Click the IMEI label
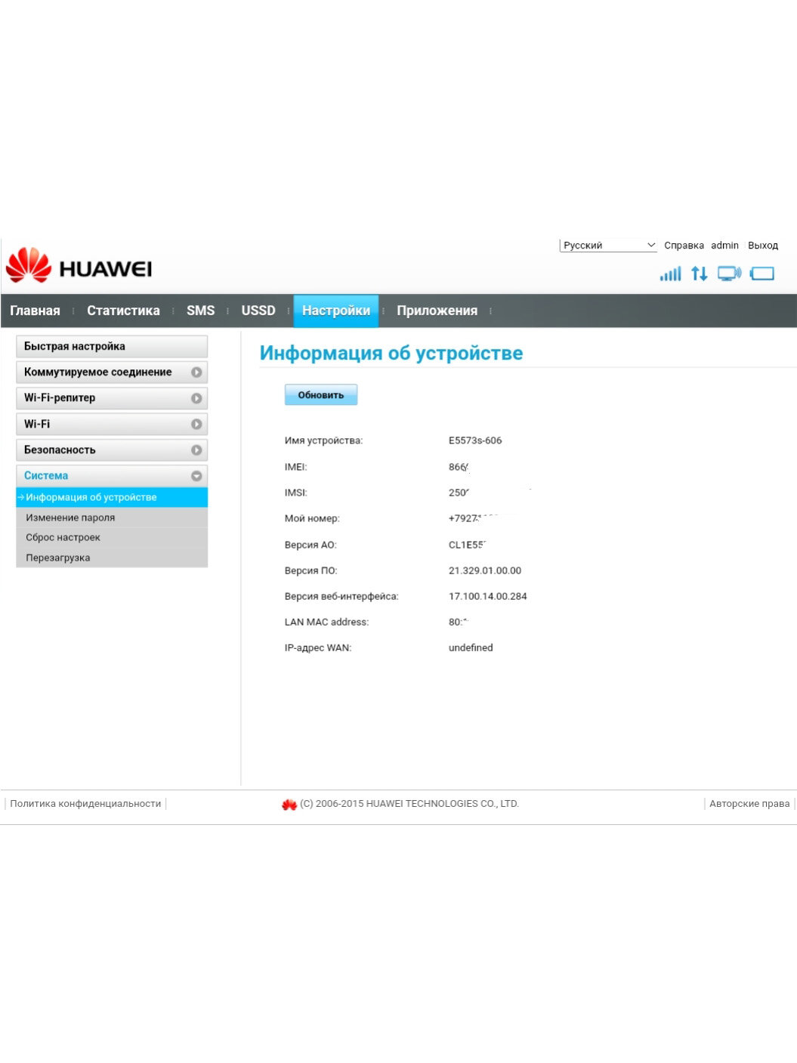The width and height of the screenshot is (797, 1063). (296, 467)
